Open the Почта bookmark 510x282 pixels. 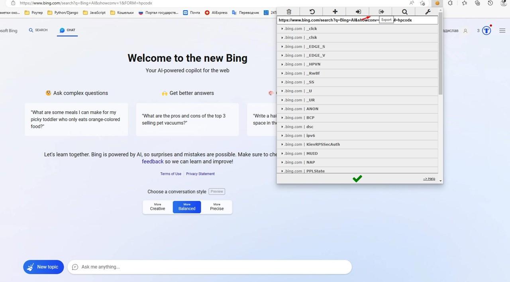click(191, 13)
